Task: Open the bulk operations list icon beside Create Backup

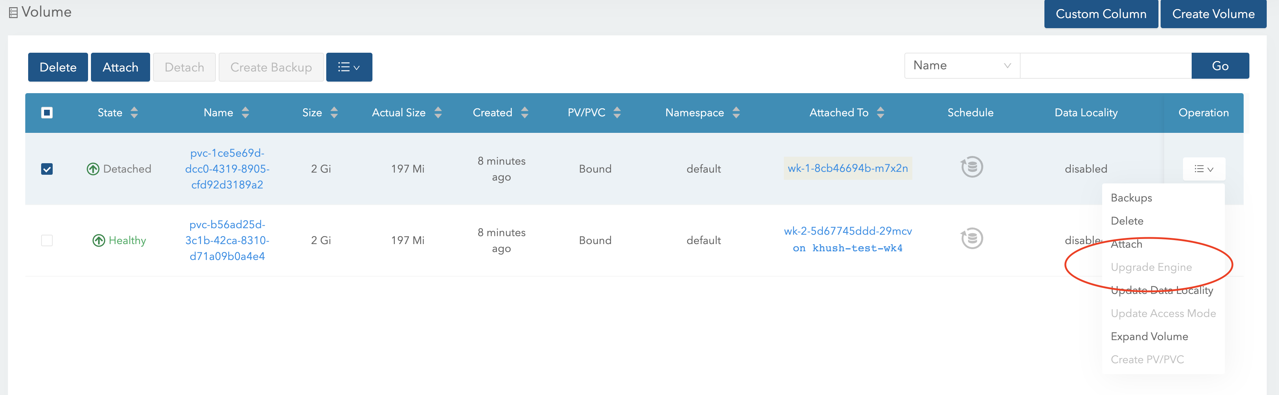Action: (x=349, y=66)
